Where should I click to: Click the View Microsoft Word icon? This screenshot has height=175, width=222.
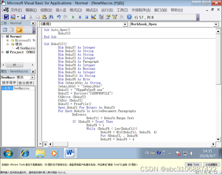point(6,17)
